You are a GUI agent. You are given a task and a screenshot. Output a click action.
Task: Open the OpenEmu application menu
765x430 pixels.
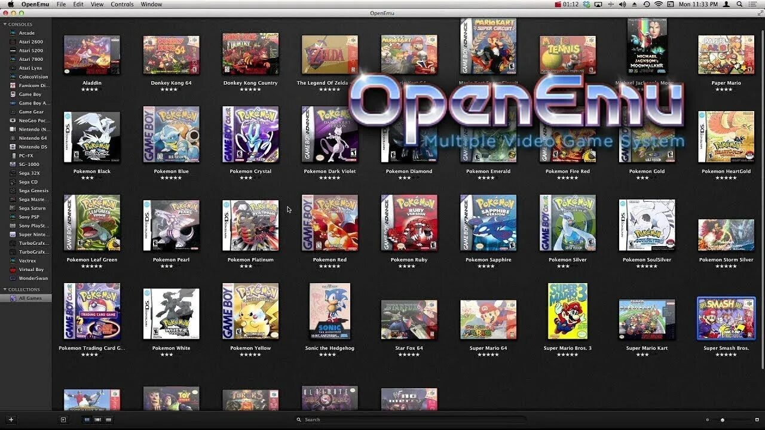click(x=35, y=4)
